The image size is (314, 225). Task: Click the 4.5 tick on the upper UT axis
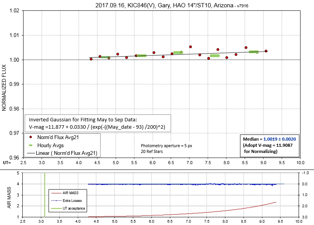tap(97, 163)
